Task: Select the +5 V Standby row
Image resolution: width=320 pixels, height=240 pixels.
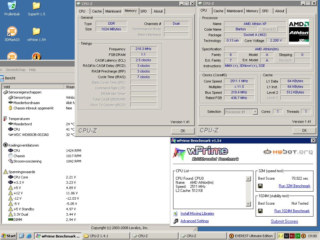Action: (x=42, y=209)
